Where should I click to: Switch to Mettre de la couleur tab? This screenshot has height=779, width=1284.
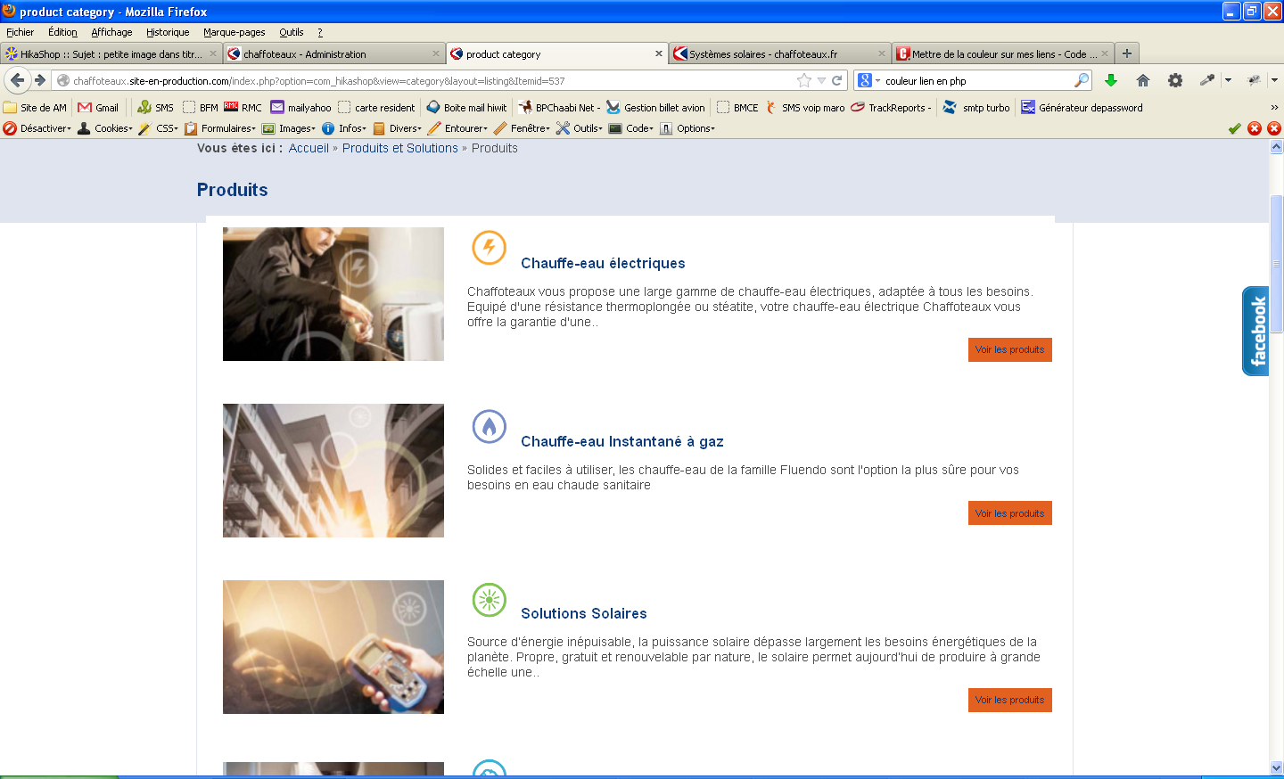[x=1003, y=53]
